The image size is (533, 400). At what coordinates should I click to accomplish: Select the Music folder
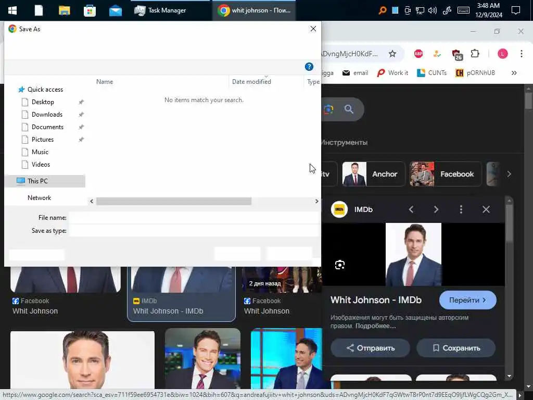(40, 152)
